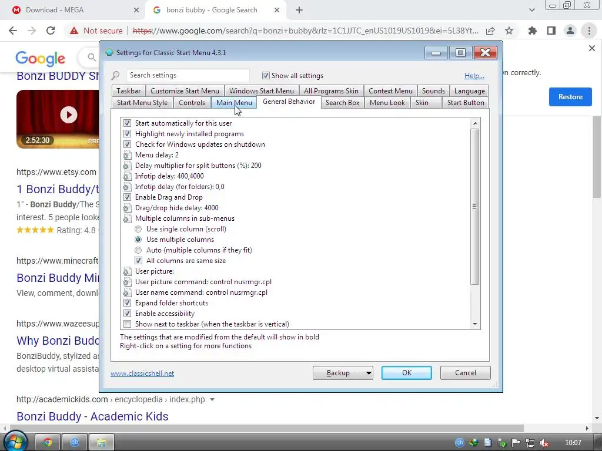Click OK to apply settings

[407, 373]
